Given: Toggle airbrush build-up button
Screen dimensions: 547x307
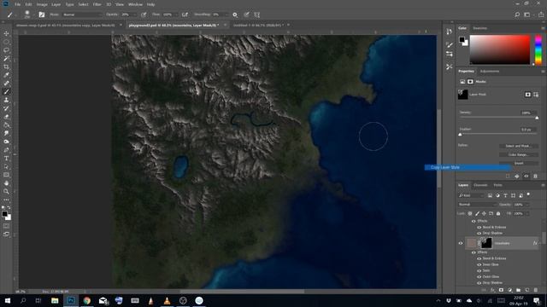Looking at the screenshot, I should click(185, 14).
